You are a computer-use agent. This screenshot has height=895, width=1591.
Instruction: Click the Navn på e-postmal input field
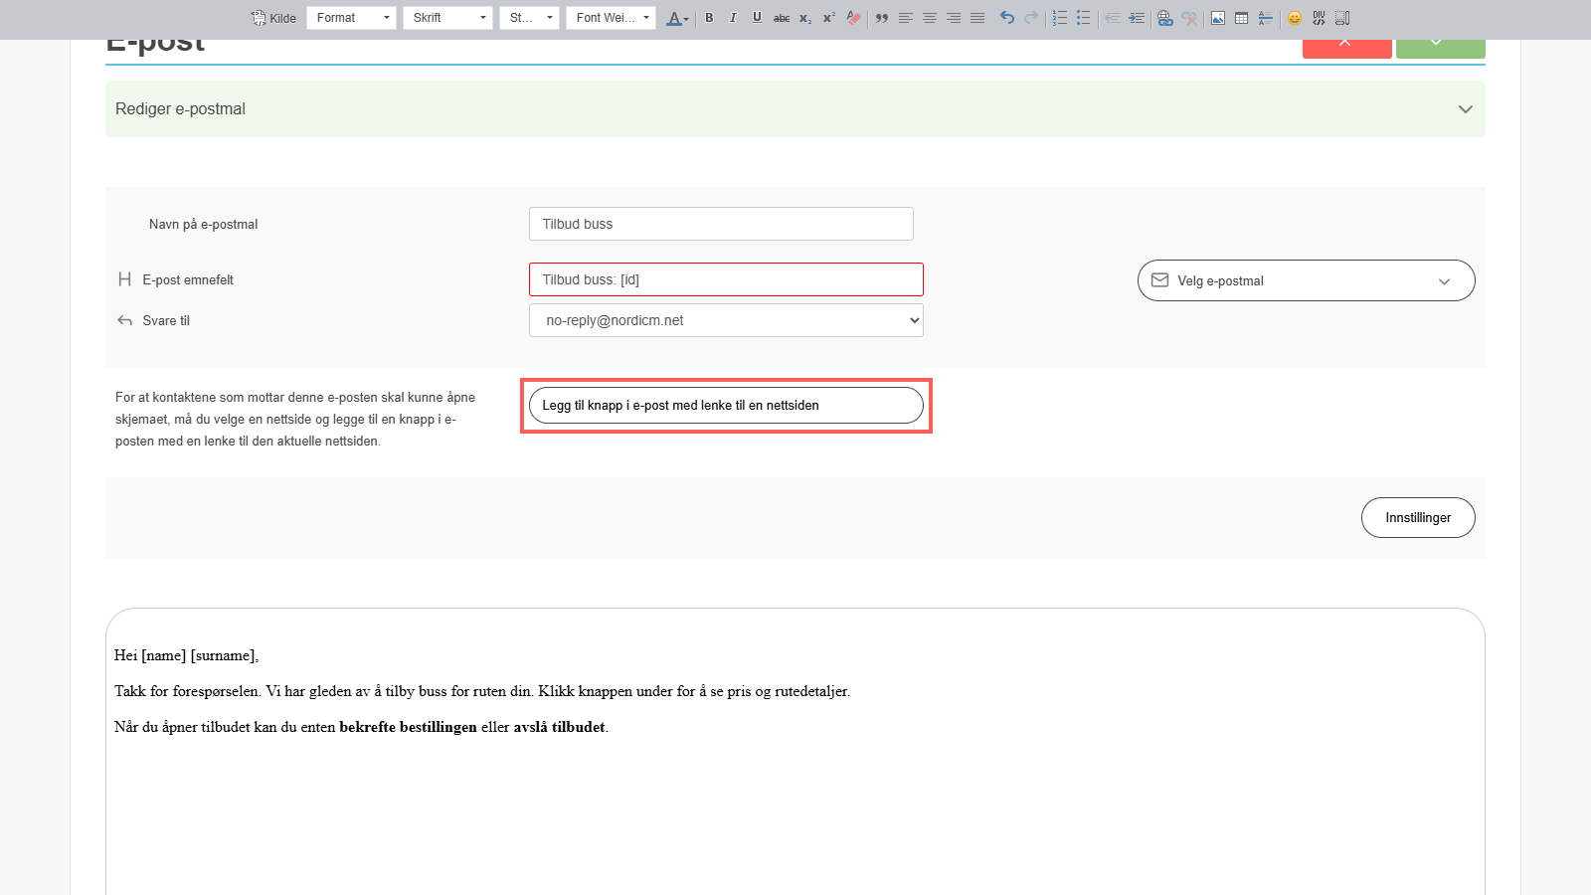pyautogui.click(x=721, y=224)
